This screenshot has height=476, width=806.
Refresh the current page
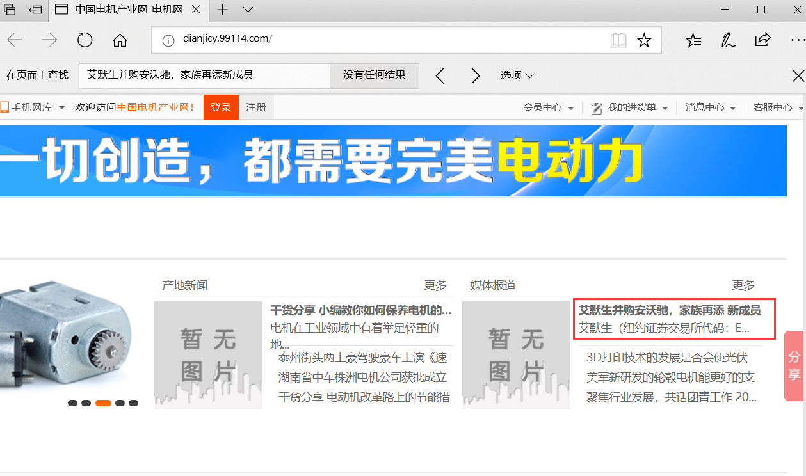click(x=85, y=40)
